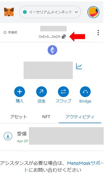The width and height of the screenshot is (106, 185).
Task: Open the Apr 29 受領 transaction entry
Action: (x=52, y=136)
